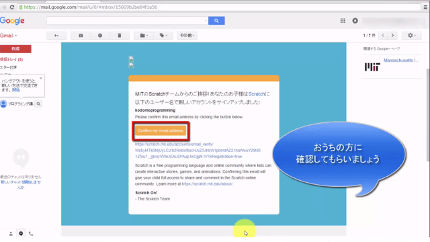The width and height of the screenshot is (430, 242).
Task: Delete email with trash icon
Action: point(120,36)
